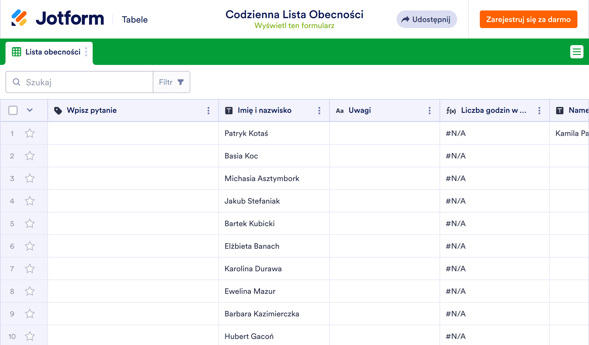Viewport: 589px width, 345px height.
Task: Click the Udostępnij share button
Action: tap(427, 19)
